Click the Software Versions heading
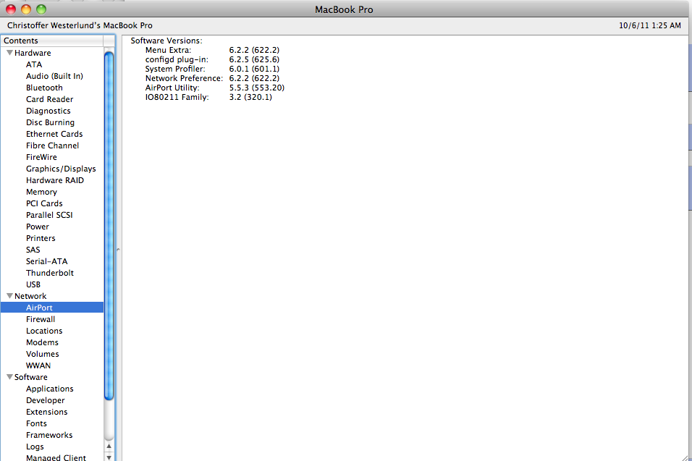 click(x=166, y=41)
